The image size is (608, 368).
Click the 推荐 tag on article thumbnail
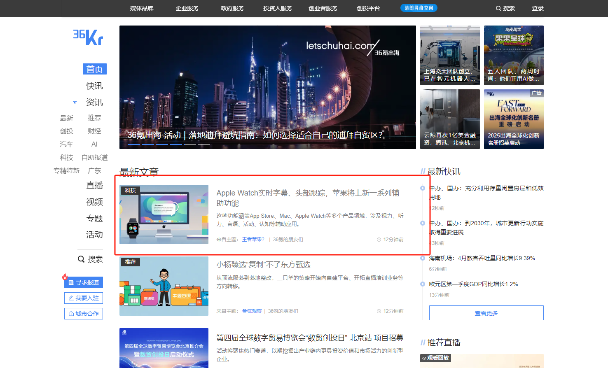130,262
